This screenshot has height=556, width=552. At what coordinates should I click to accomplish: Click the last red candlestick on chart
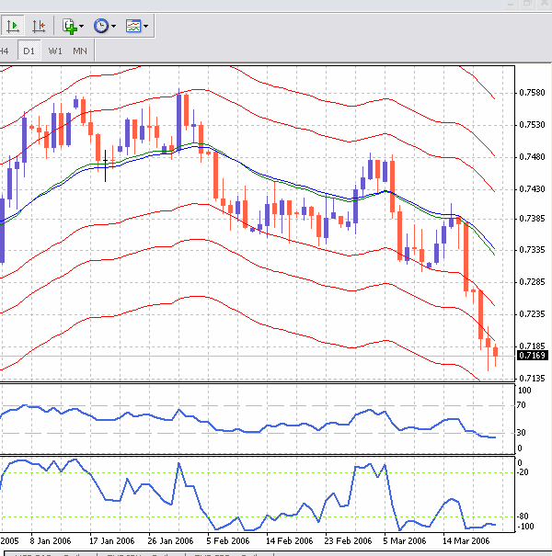click(495, 352)
